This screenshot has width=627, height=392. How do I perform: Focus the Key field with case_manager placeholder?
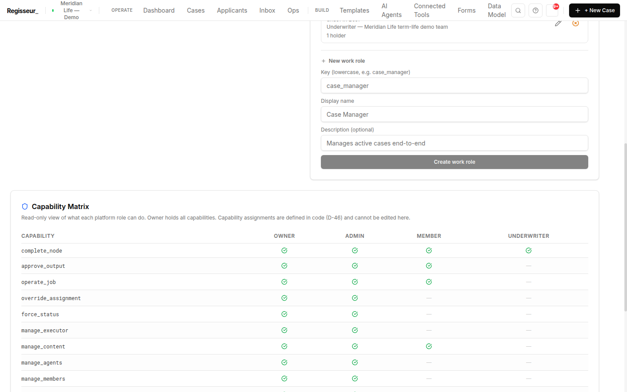[455, 85]
